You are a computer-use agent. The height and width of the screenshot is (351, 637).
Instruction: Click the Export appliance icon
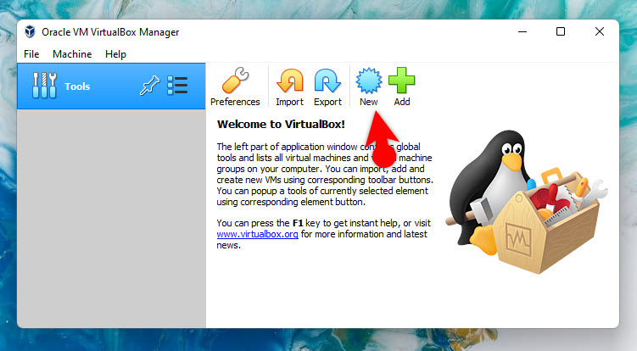327,86
